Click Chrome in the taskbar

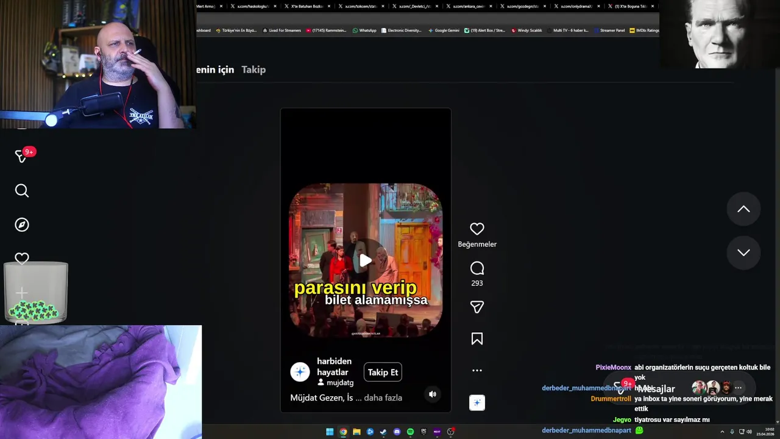click(343, 432)
